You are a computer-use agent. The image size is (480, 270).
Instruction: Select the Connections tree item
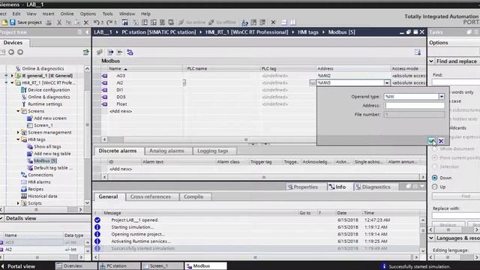tap(40, 175)
